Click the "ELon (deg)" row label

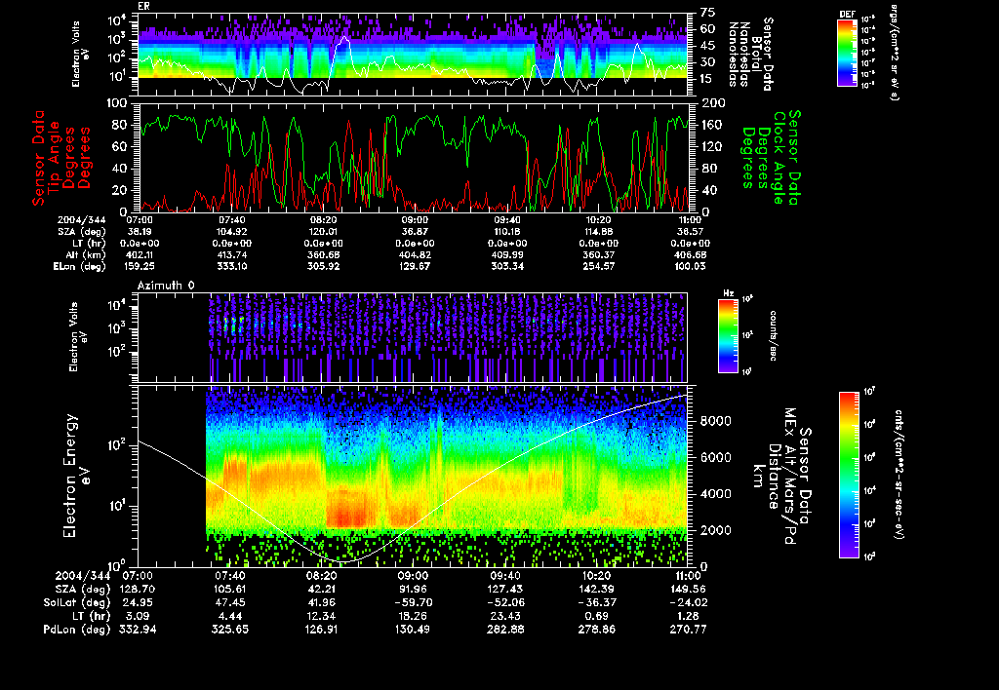point(80,267)
